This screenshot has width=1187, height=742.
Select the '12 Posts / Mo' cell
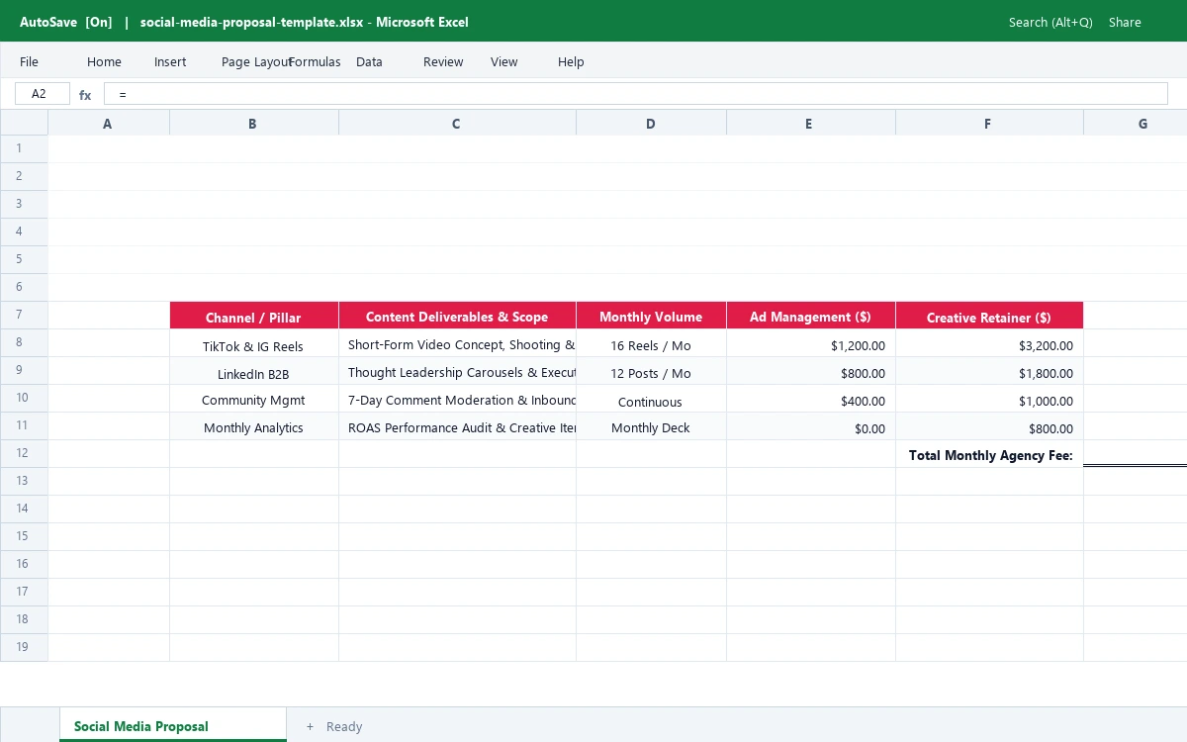[x=652, y=371]
